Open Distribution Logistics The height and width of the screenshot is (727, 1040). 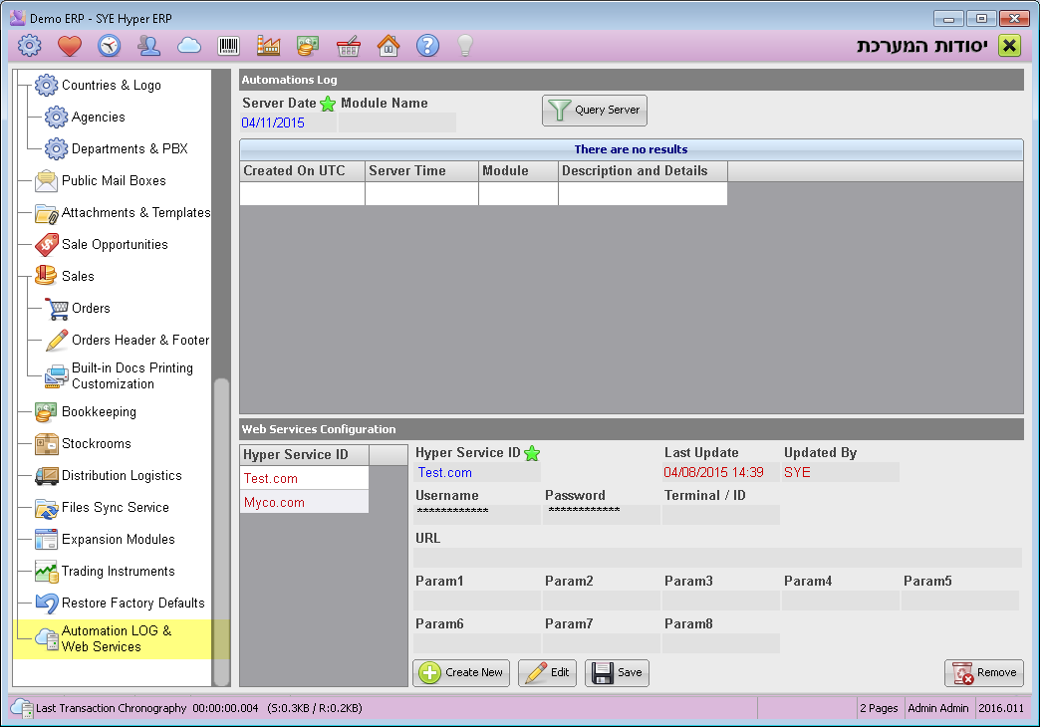click(x=109, y=475)
